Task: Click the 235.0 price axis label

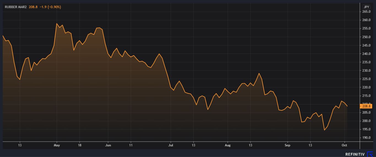Action: tap(366, 62)
